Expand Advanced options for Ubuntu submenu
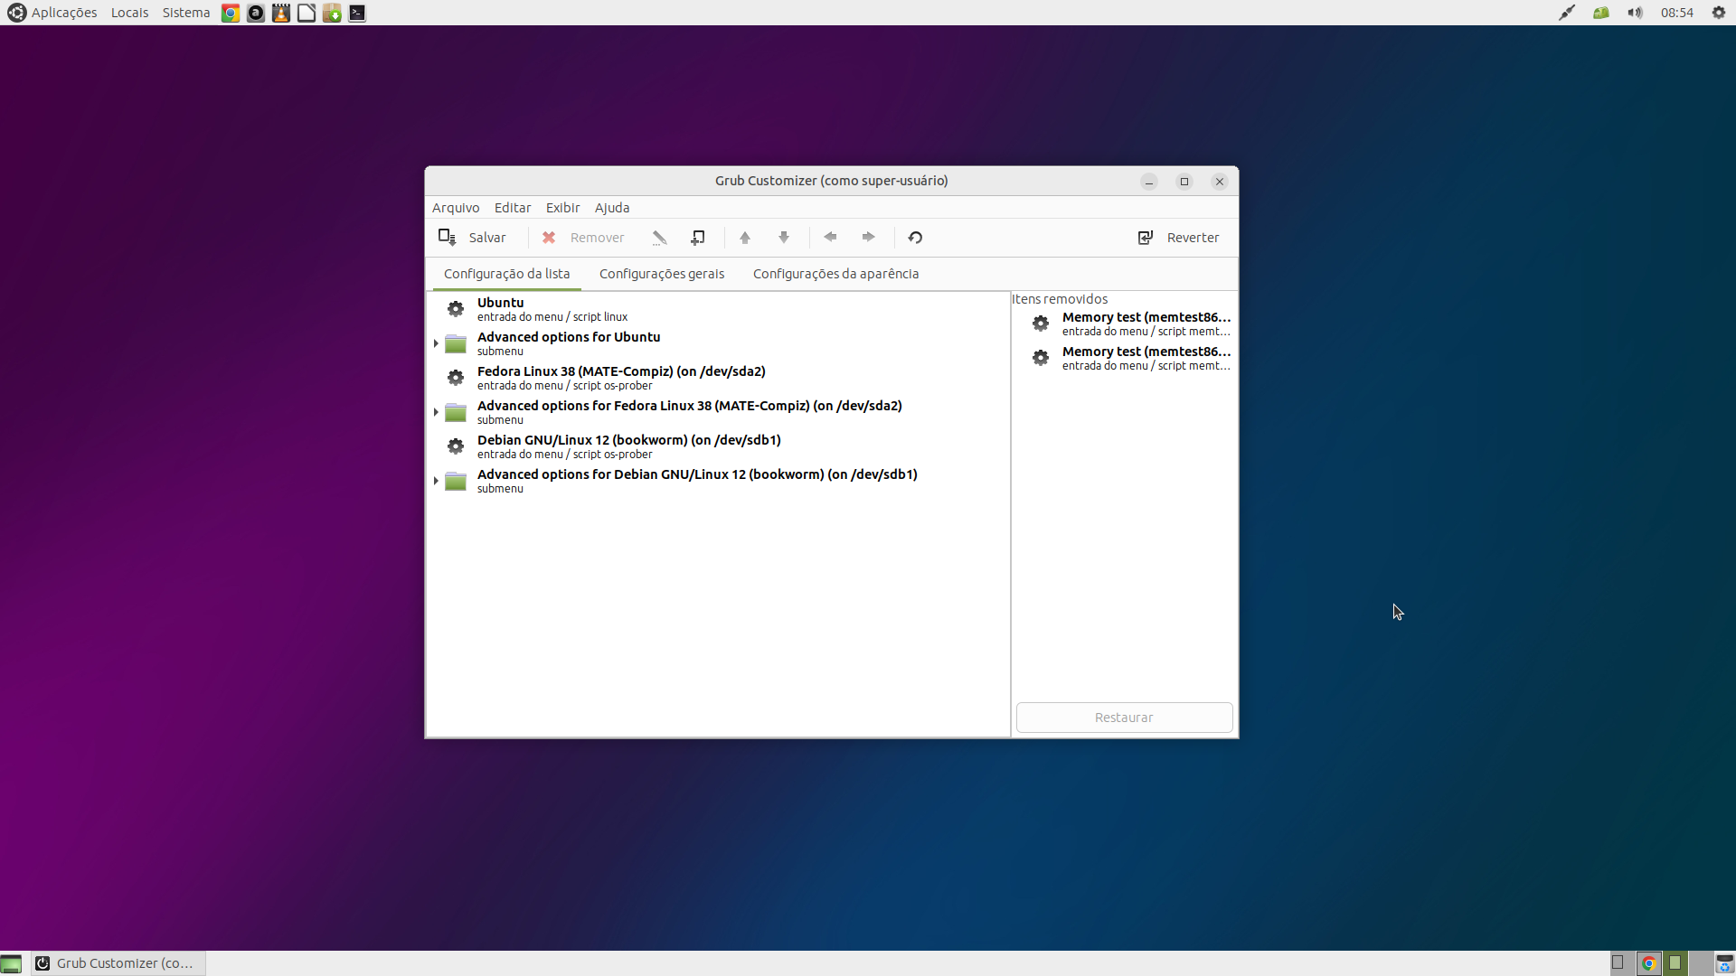1736x976 pixels. click(436, 343)
